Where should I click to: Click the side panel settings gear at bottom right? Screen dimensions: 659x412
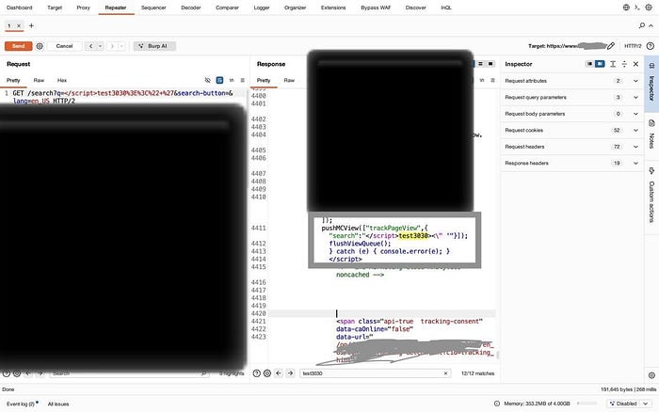point(651,375)
